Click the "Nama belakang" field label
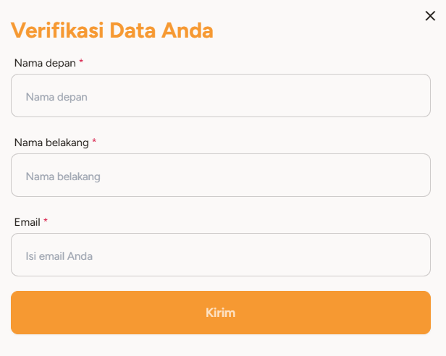 point(51,143)
